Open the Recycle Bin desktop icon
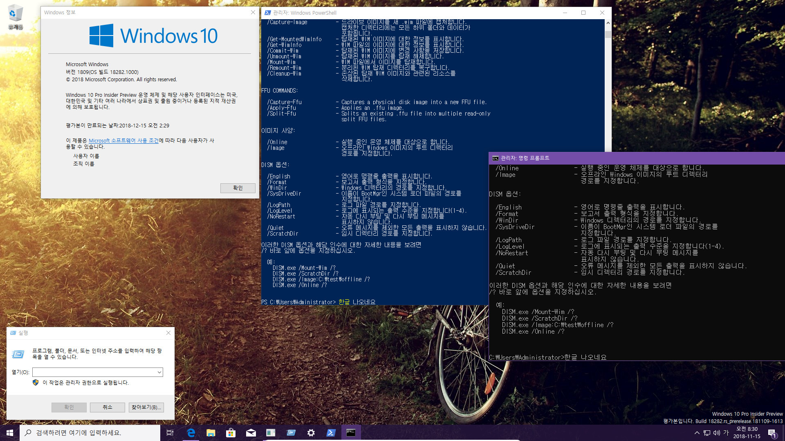The width and height of the screenshot is (785, 441). [x=15, y=17]
